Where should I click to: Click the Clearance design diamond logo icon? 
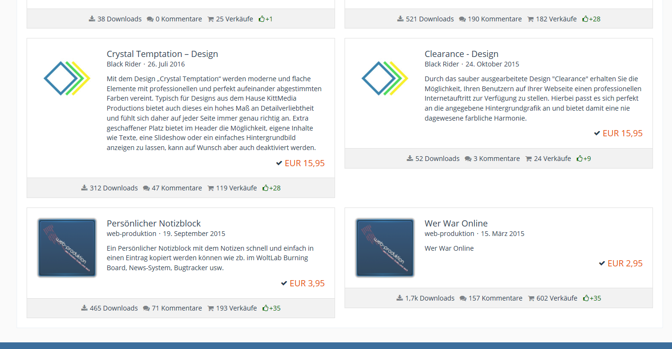[x=385, y=78]
